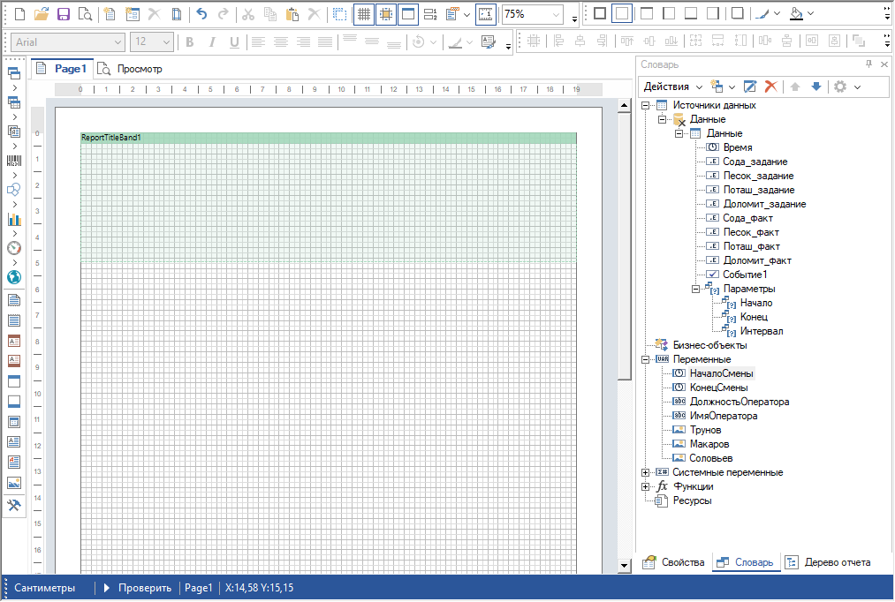The height and width of the screenshot is (602, 895).
Task: Click the Select All icon in toolbar
Action: [x=340, y=14]
